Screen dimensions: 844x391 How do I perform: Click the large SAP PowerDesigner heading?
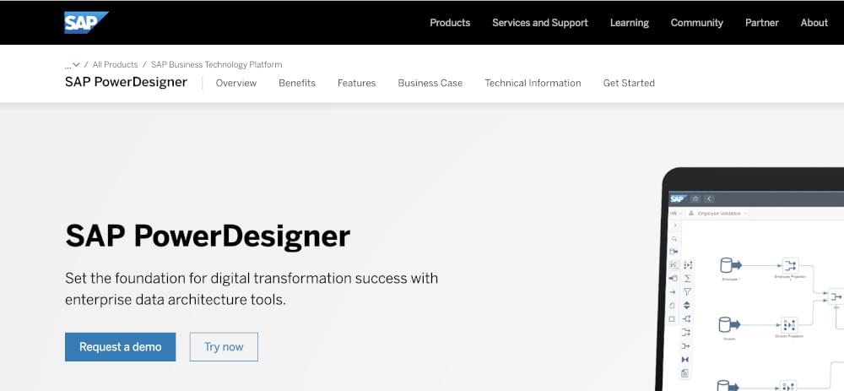(x=208, y=236)
